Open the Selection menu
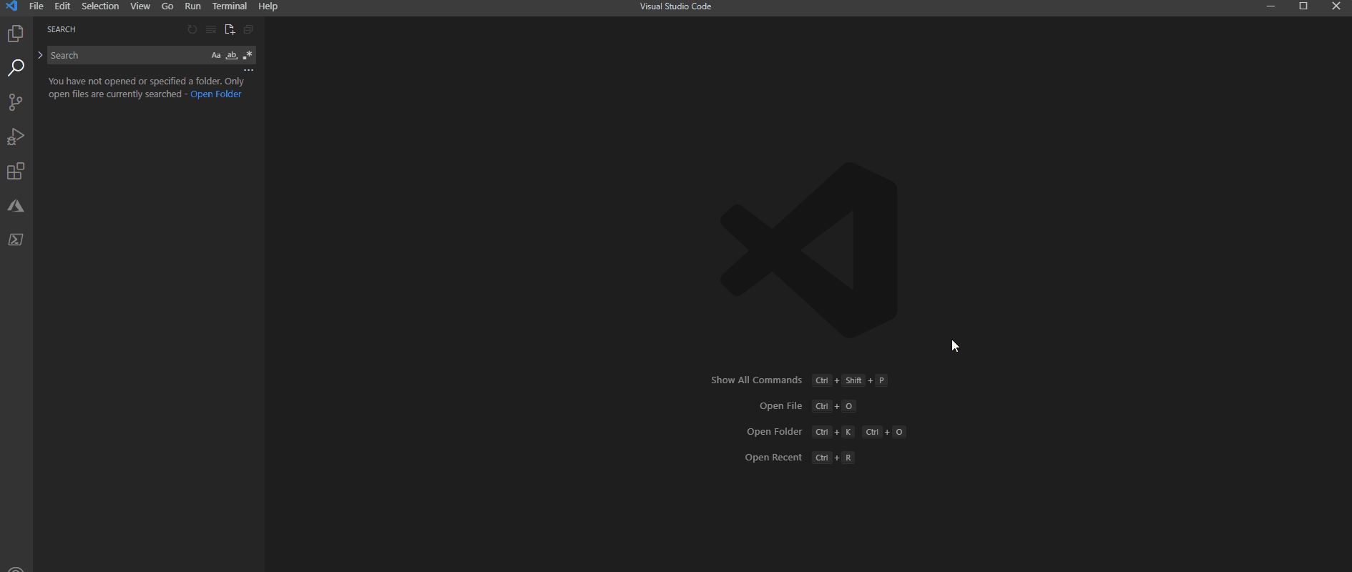This screenshot has height=572, width=1352. pos(100,6)
